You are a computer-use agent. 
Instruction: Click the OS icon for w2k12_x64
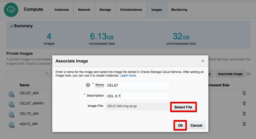coord(11,125)
